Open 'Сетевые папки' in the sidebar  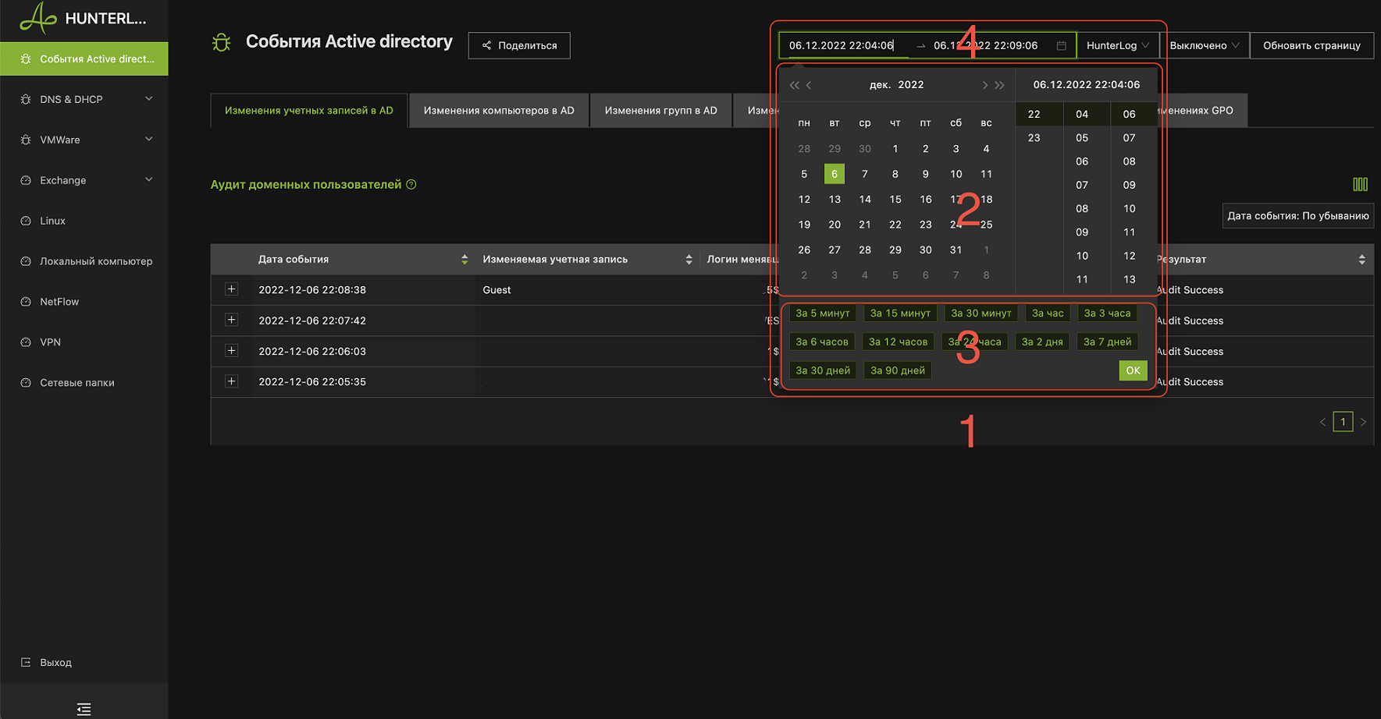[x=84, y=383]
